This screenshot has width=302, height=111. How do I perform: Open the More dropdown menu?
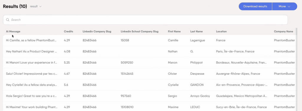point(285,6)
